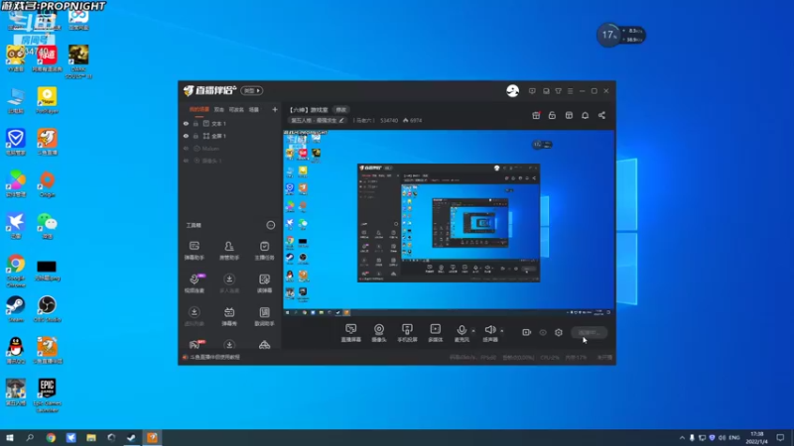This screenshot has height=446, width=794.
Task: Open the 房管助手 tool in the toolbox
Action: [x=229, y=251]
